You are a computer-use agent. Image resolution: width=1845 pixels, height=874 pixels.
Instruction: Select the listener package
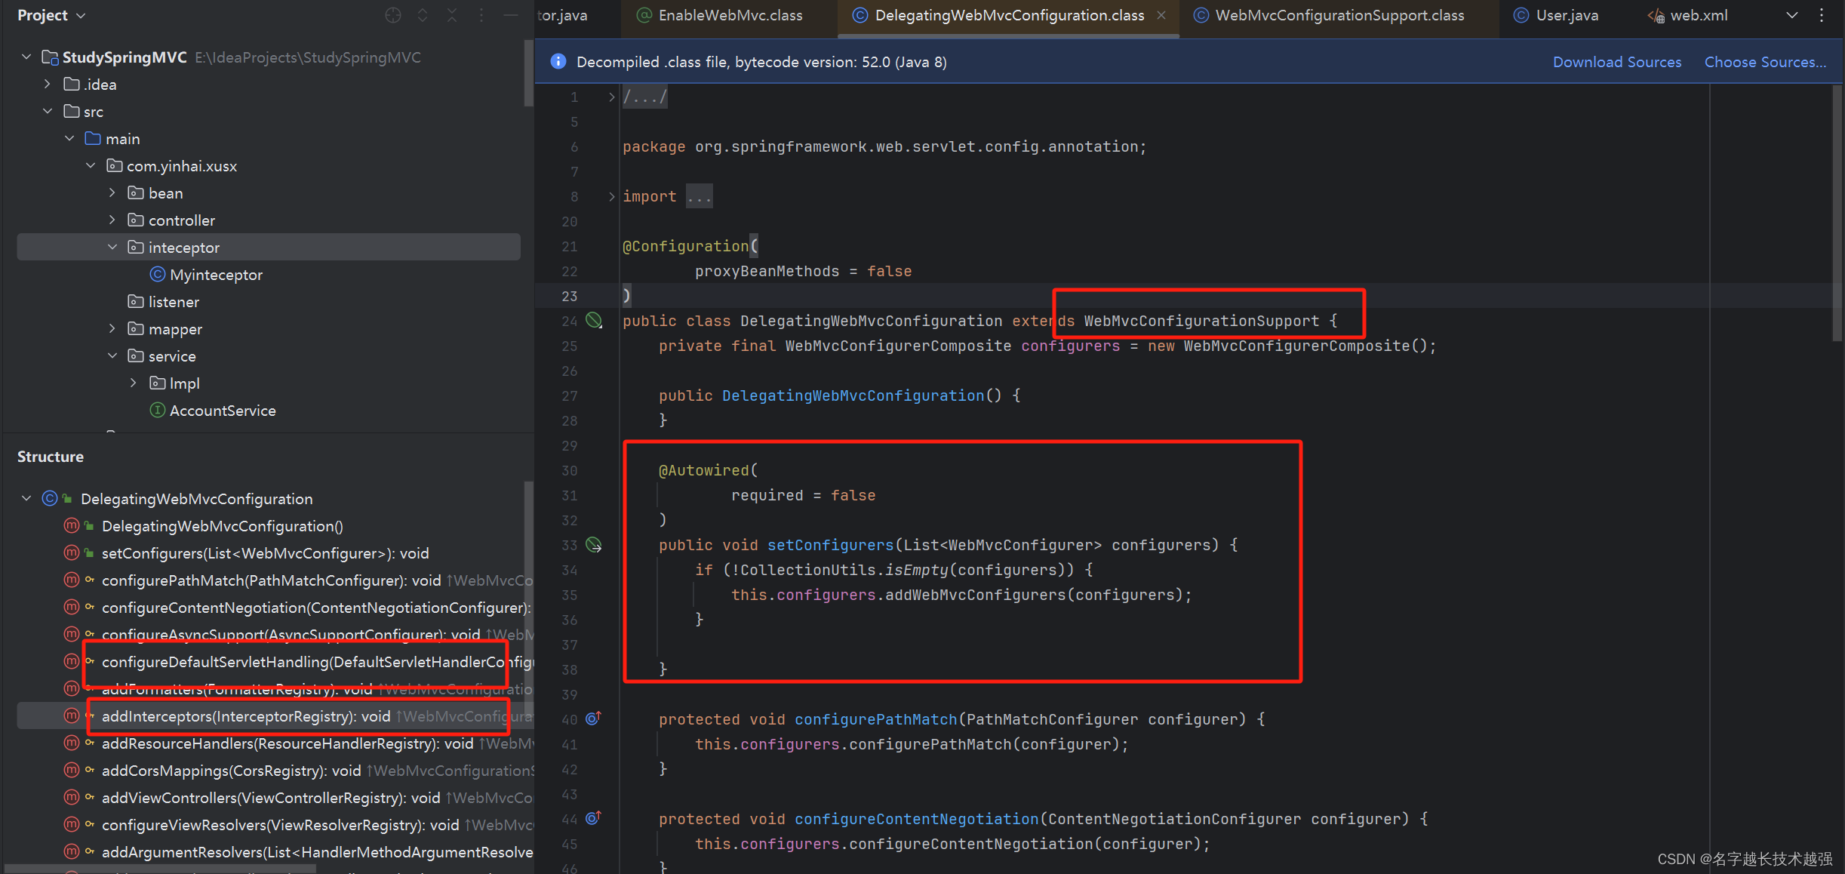pyautogui.click(x=174, y=302)
